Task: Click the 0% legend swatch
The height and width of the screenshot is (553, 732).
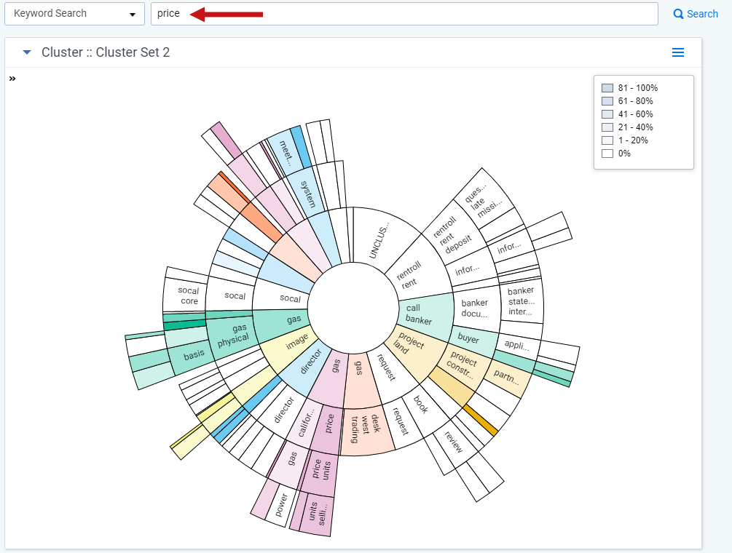Action: (607, 154)
